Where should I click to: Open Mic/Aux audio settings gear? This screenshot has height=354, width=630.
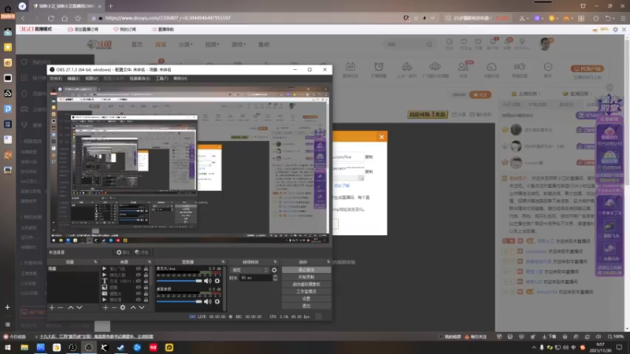pyautogui.click(x=217, y=281)
